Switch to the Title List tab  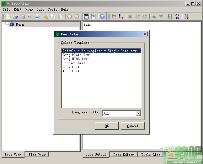(x=151, y=155)
